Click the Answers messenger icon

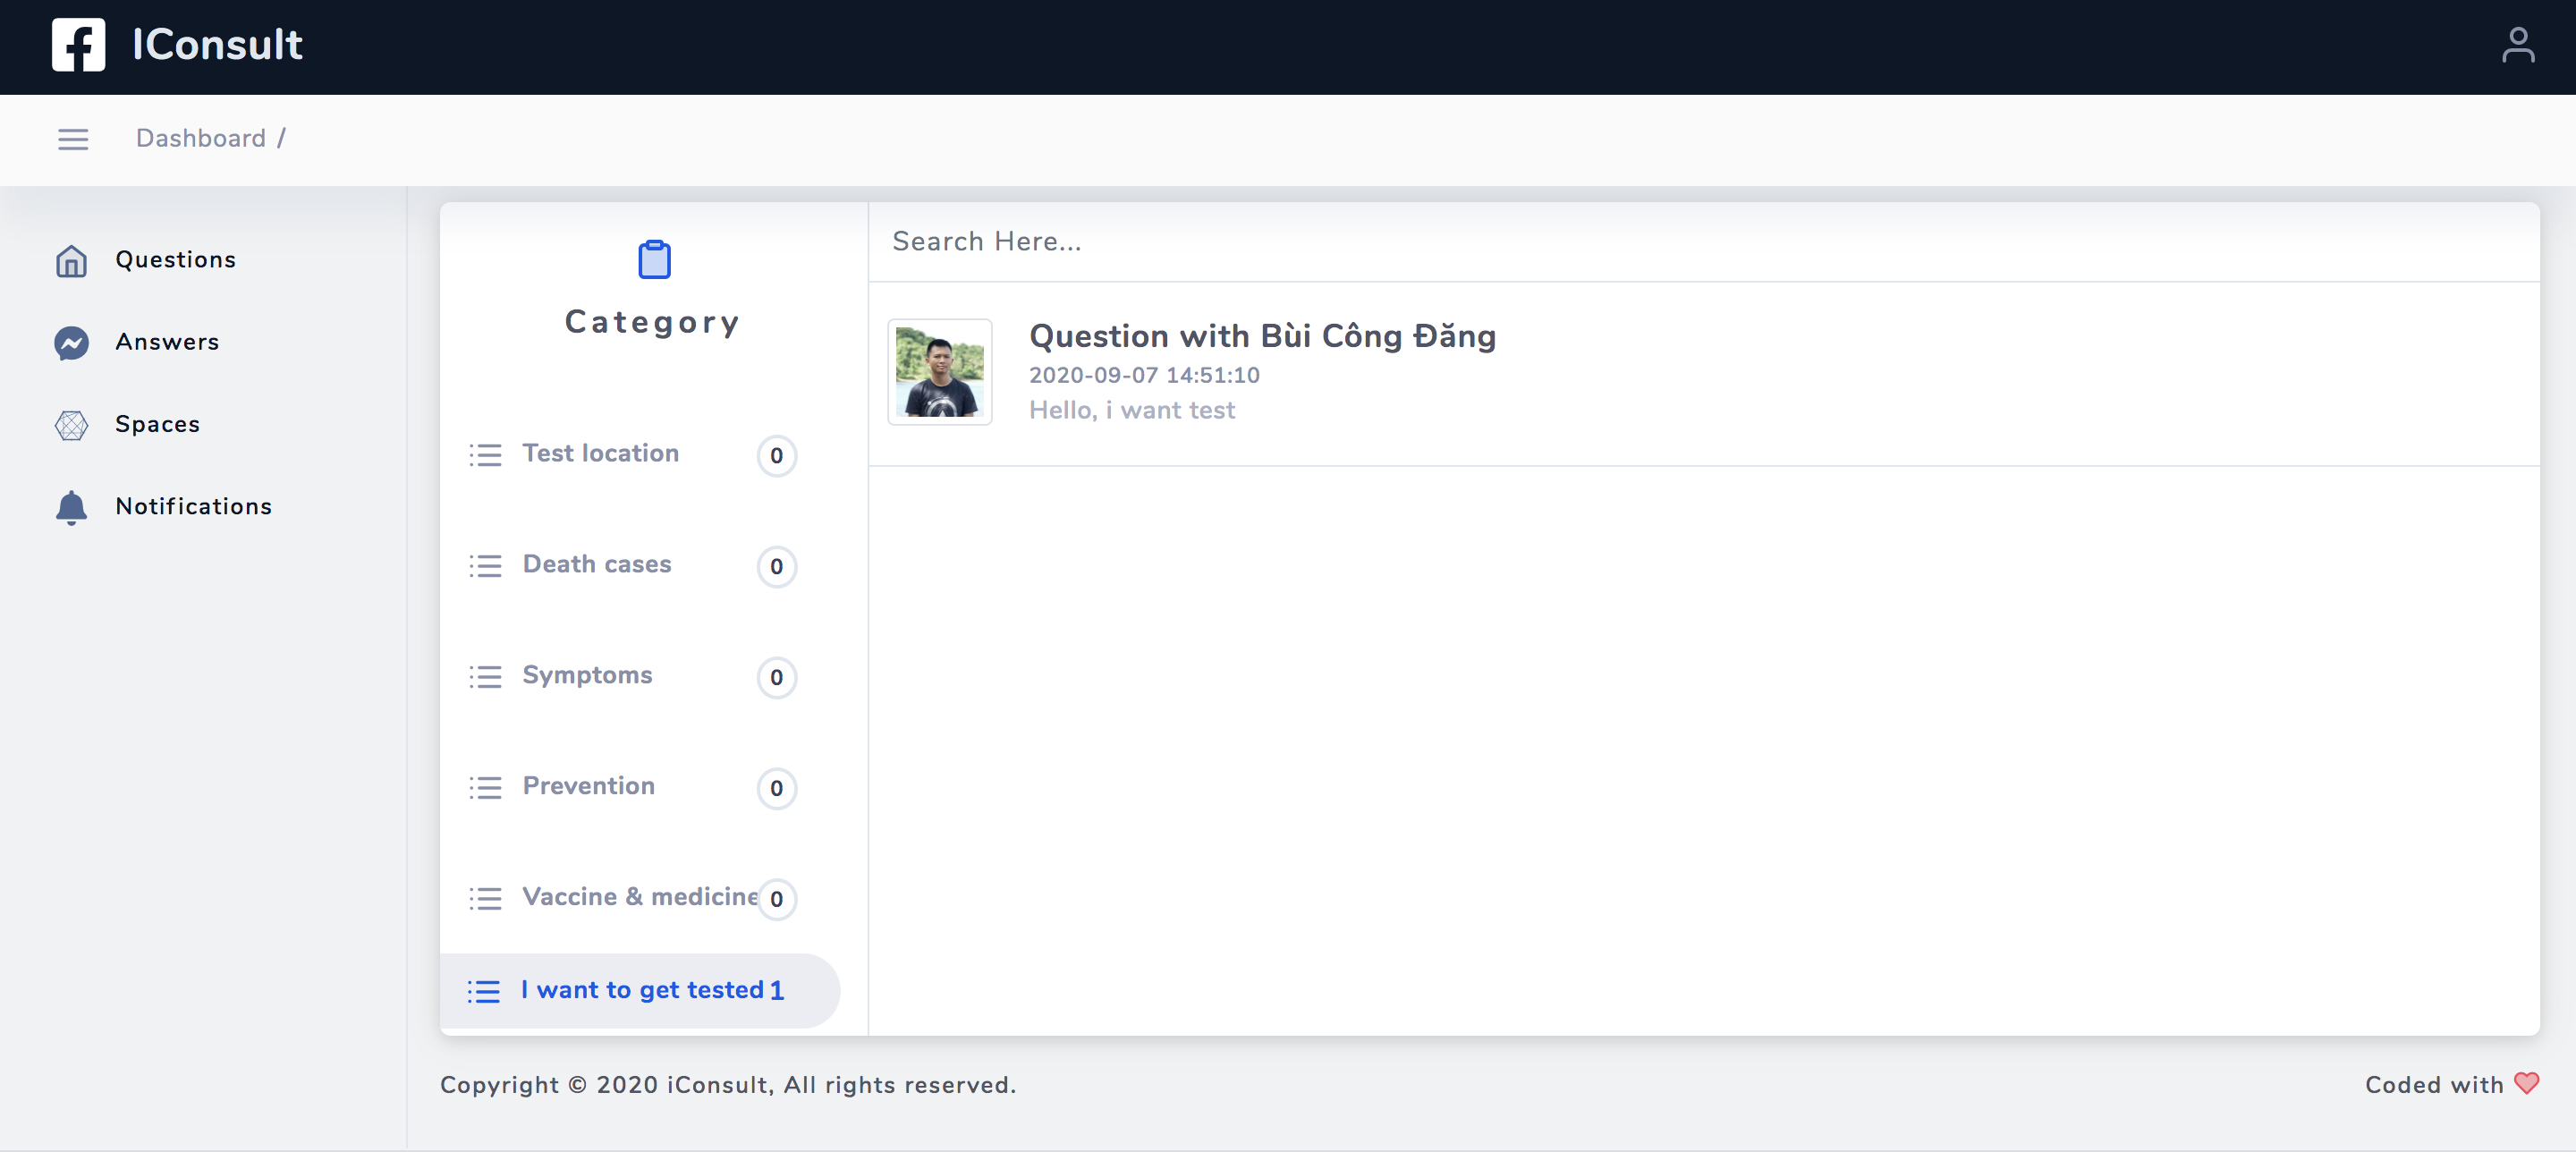pyautogui.click(x=71, y=343)
